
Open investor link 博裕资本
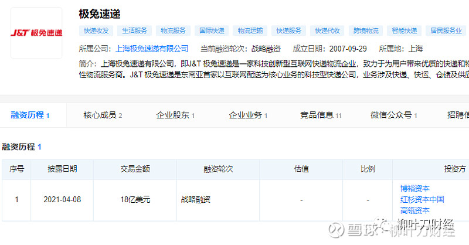415,189
